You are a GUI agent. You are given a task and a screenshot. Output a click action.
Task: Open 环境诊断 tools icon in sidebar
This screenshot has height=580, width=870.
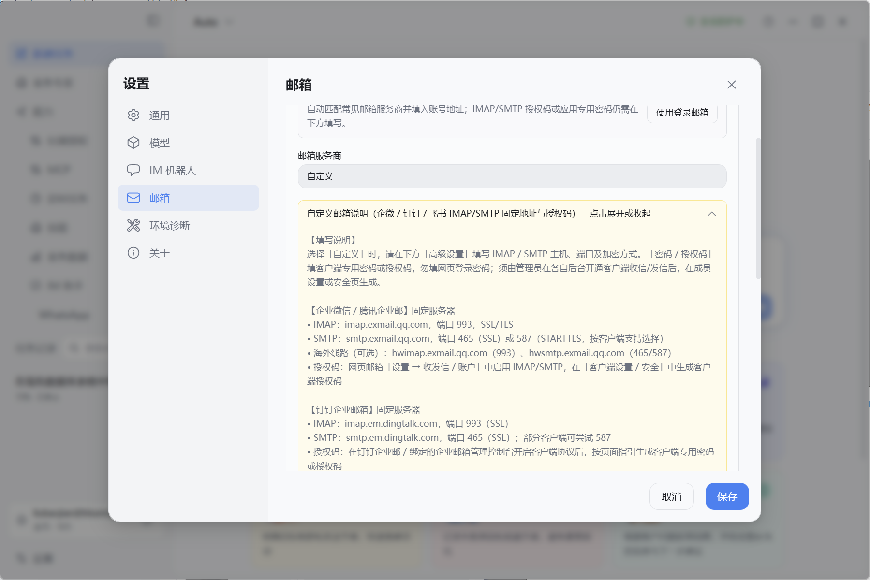133,225
